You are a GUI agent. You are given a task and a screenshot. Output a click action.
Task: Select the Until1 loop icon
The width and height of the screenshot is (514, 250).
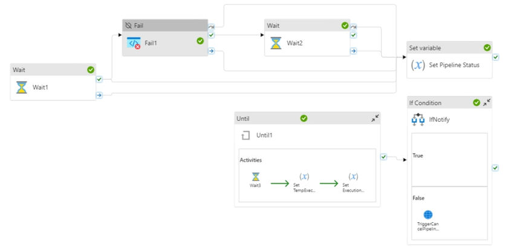pyautogui.click(x=245, y=135)
